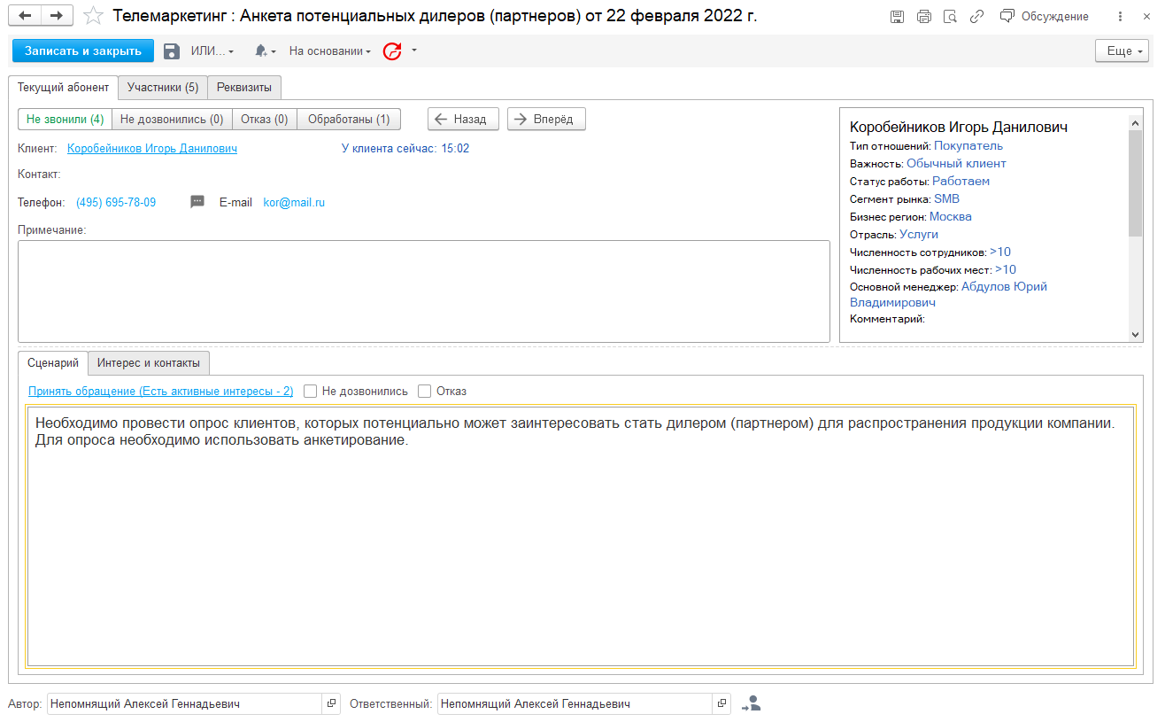Open the Интерес и контакты tab
This screenshot has height=722, width=1165.
pyautogui.click(x=149, y=362)
